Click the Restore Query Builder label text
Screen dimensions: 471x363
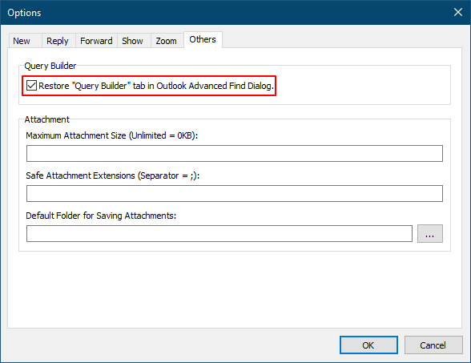156,86
